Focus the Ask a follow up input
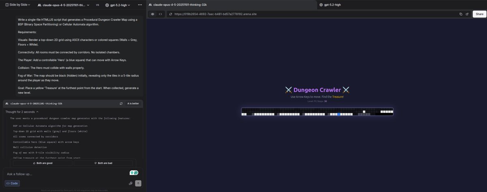The image size is (487, 192). 65,174
